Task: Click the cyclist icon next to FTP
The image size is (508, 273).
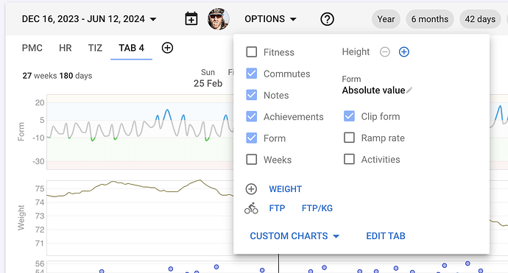Action: tap(251, 208)
